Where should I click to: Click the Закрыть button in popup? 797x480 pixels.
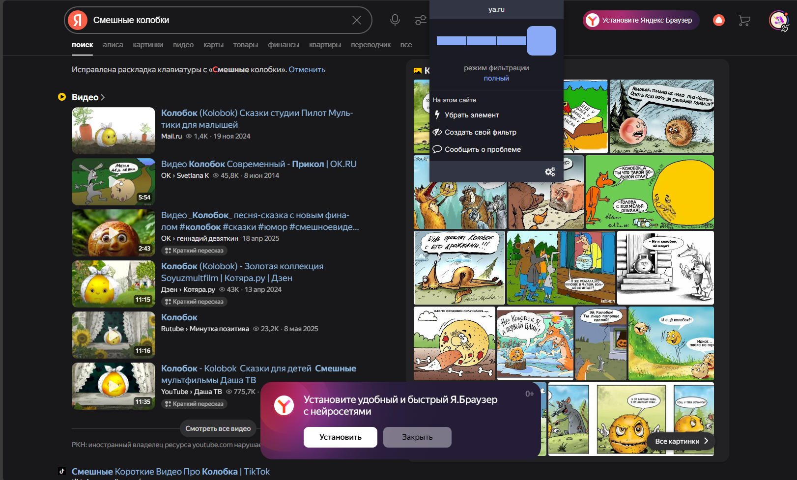pos(417,437)
